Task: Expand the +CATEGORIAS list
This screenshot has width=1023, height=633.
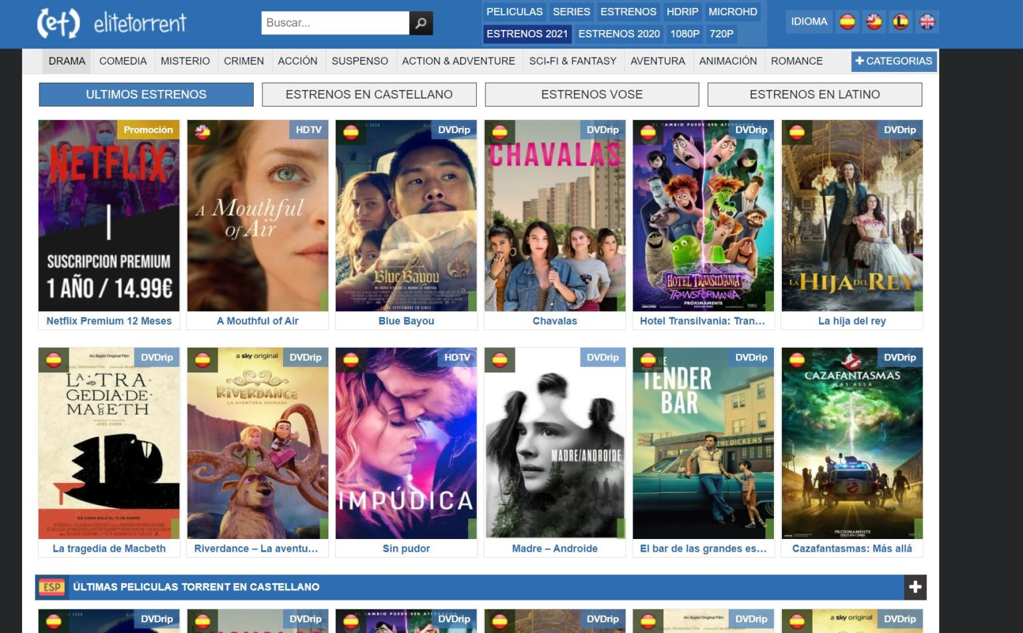Action: pyautogui.click(x=894, y=61)
